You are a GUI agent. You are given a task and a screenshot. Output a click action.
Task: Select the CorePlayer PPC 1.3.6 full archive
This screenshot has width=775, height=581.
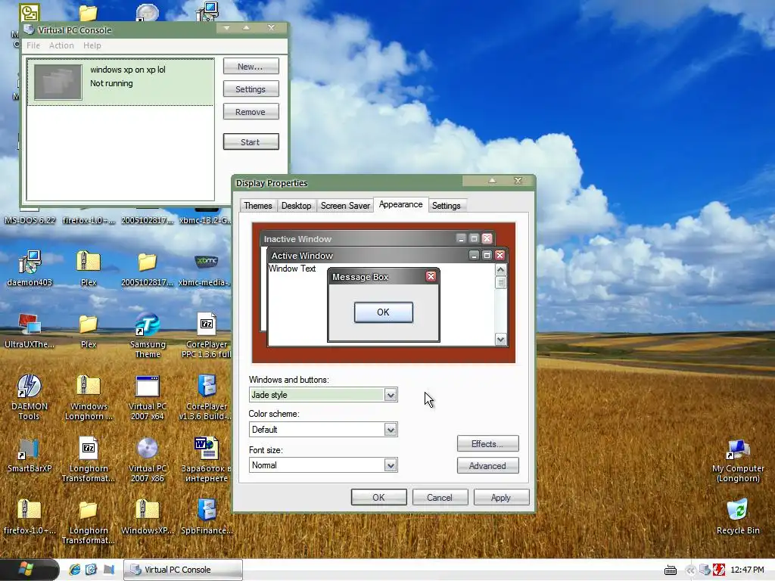(x=207, y=324)
